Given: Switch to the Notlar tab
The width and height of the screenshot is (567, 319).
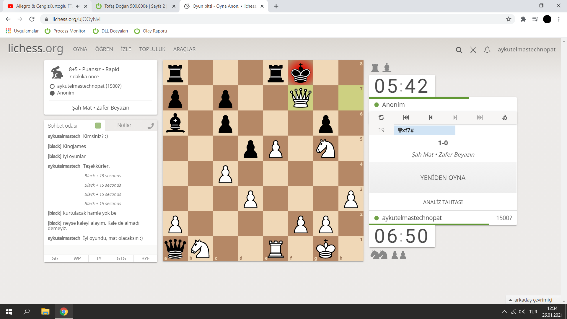Looking at the screenshot, I should pos(124,125).
